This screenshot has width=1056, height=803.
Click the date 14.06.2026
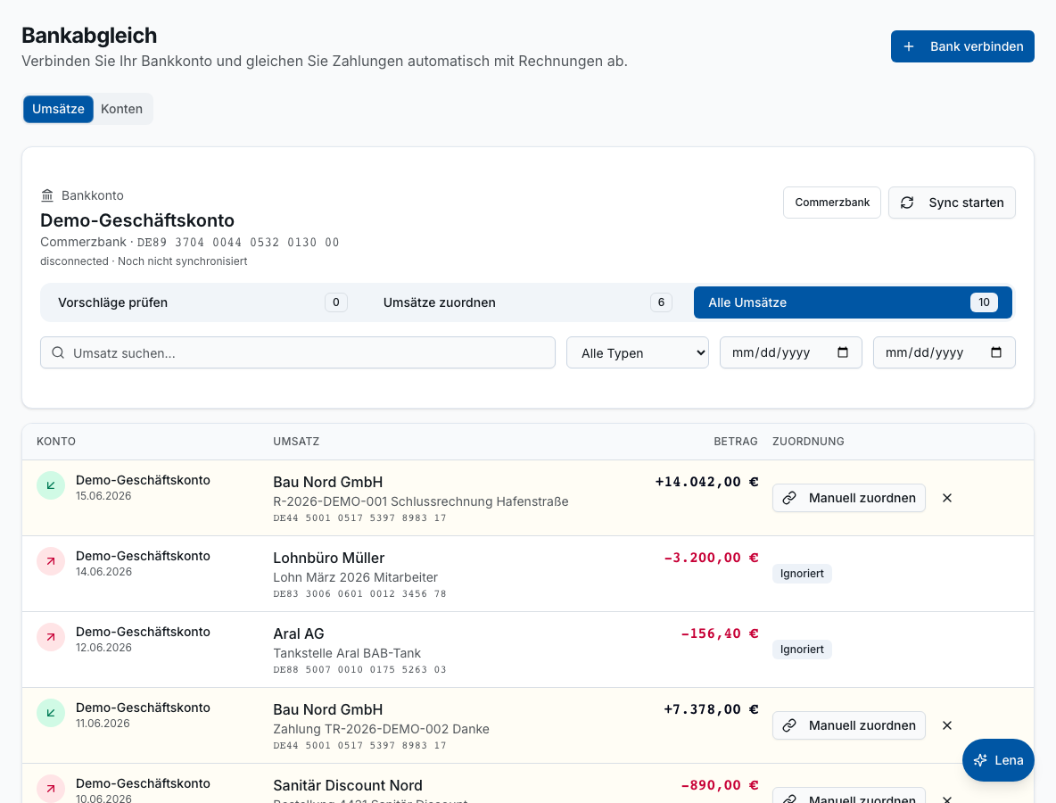tap(103, 572)
